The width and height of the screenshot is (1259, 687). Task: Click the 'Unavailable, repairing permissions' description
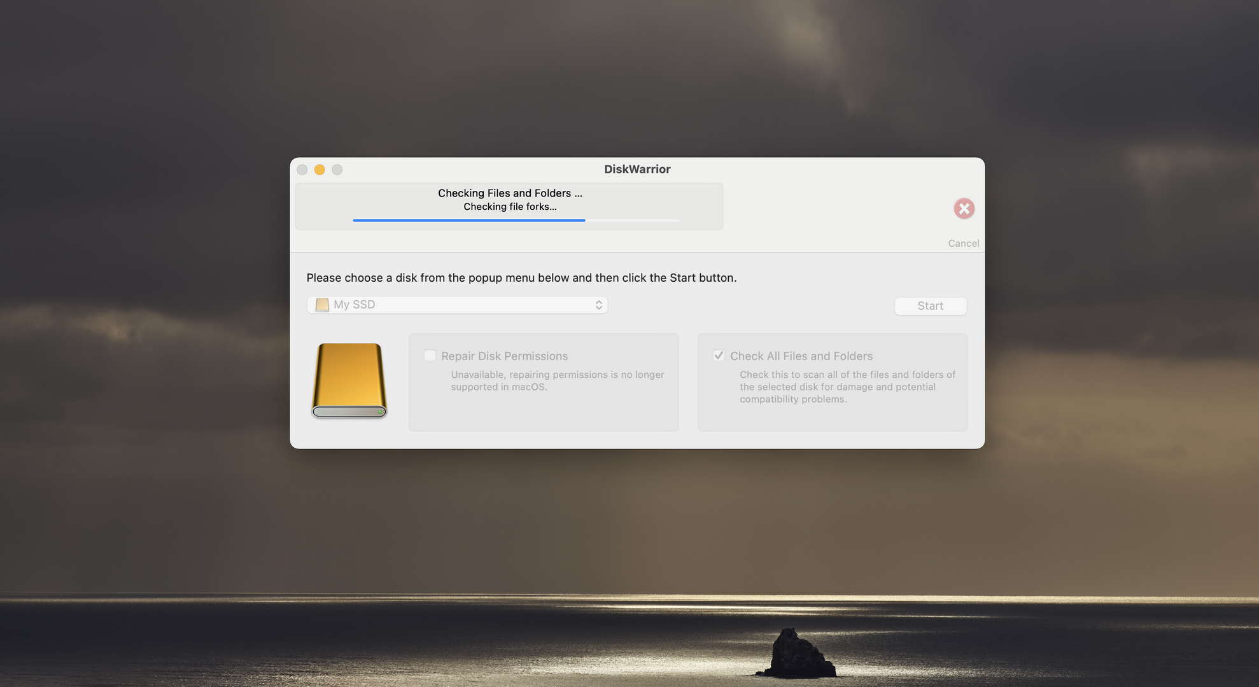(x=558, y=380)
